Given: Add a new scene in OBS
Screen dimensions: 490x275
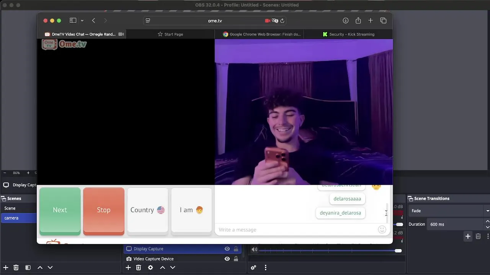Looking at the screenshot, I should pyautogui.click(x=6, y=268).
